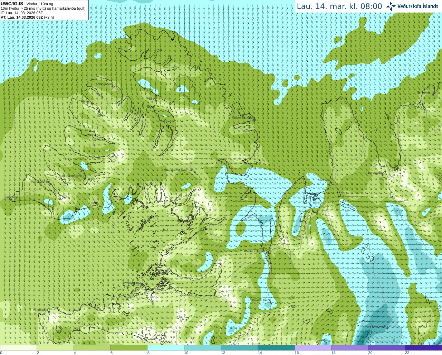442x355 pixels.
Task: Click the Gufuskálar station label
Action: click(x=40, y=310)
